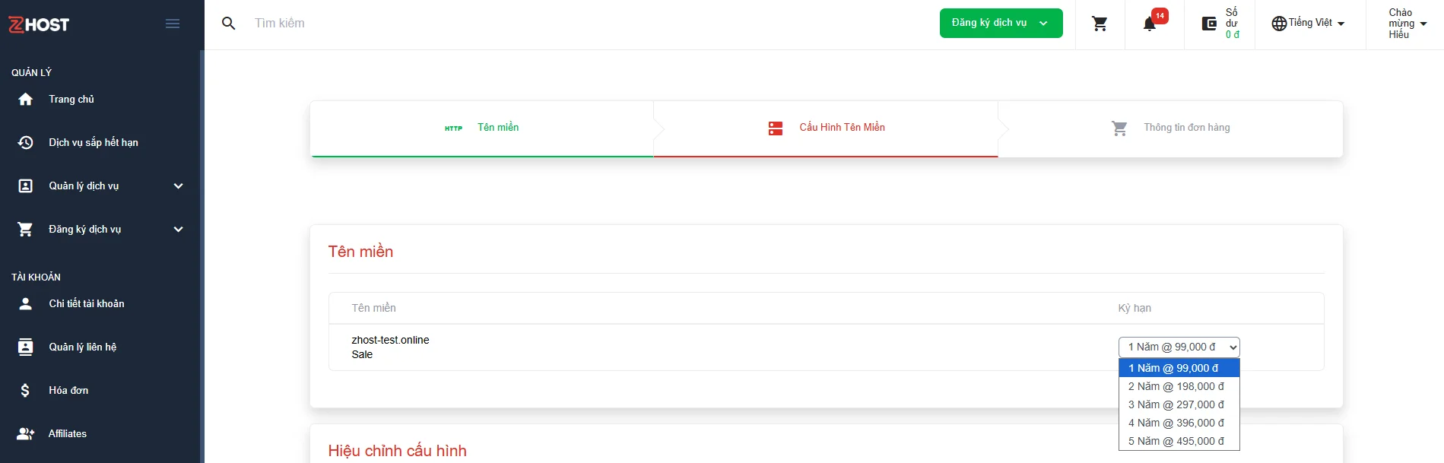
Task: Click the home icon in sidebar
Action: pyautogui.click(x=25, y=100)
